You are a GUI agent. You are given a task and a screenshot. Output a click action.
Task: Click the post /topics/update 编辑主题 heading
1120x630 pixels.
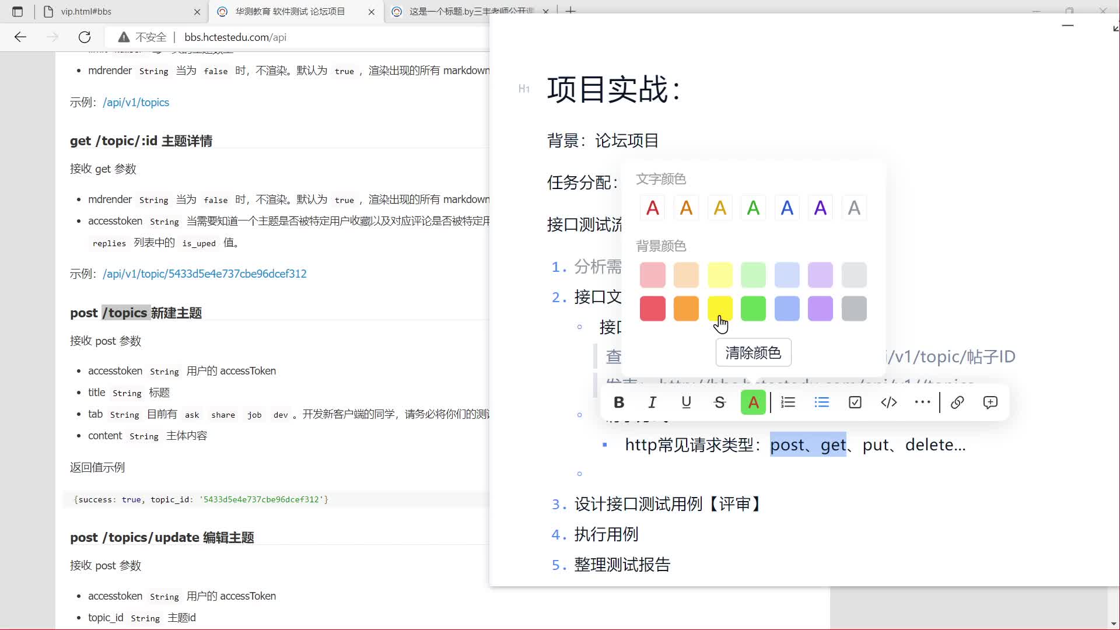(162, 538)
